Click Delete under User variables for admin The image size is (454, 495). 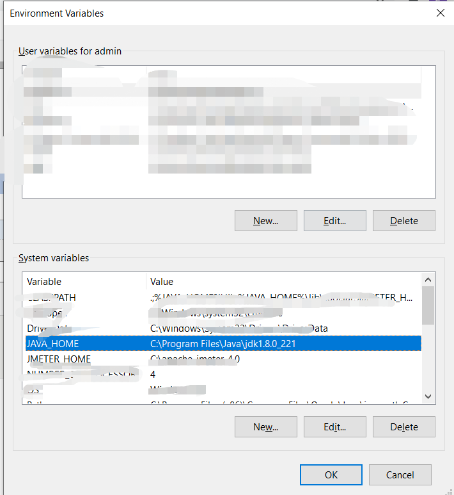404,221
